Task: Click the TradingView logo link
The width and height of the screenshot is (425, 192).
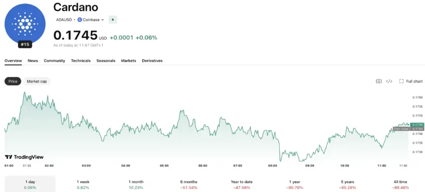Action: [x=24, y=157]
